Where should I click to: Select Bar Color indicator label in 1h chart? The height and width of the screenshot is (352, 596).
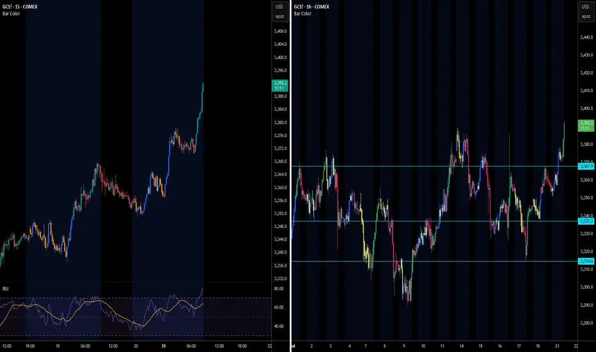(x=302, y=13)
